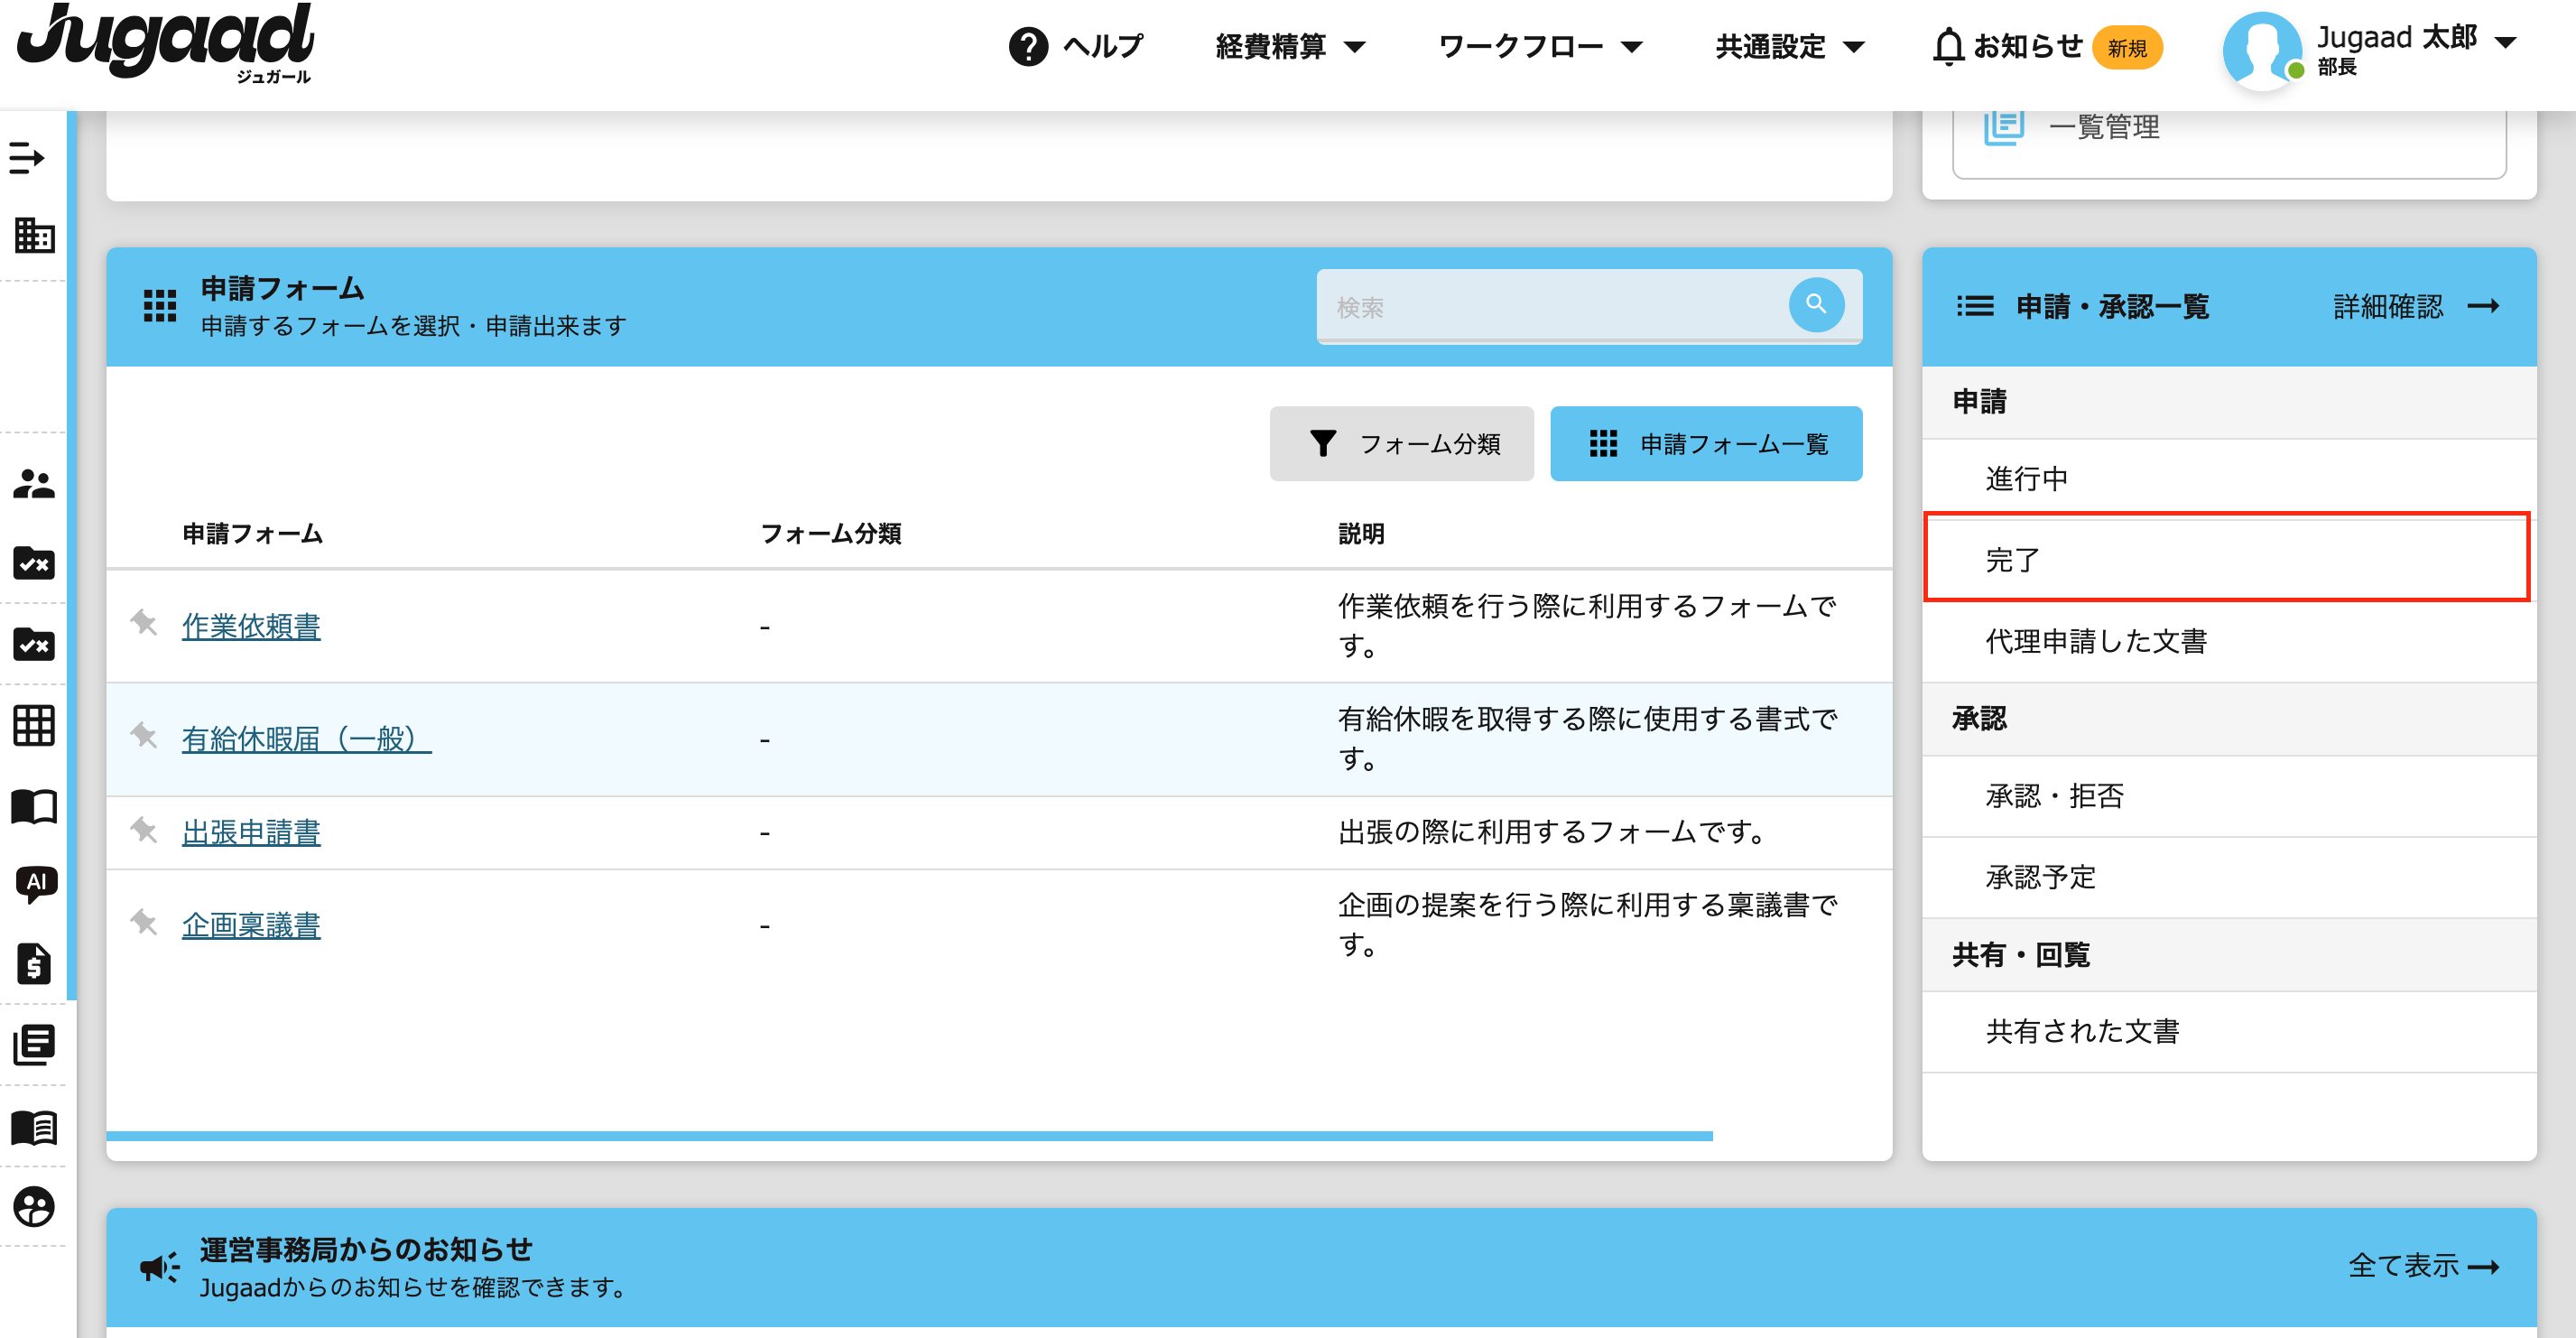Click the magnifier search button

tap(1816, 305)
